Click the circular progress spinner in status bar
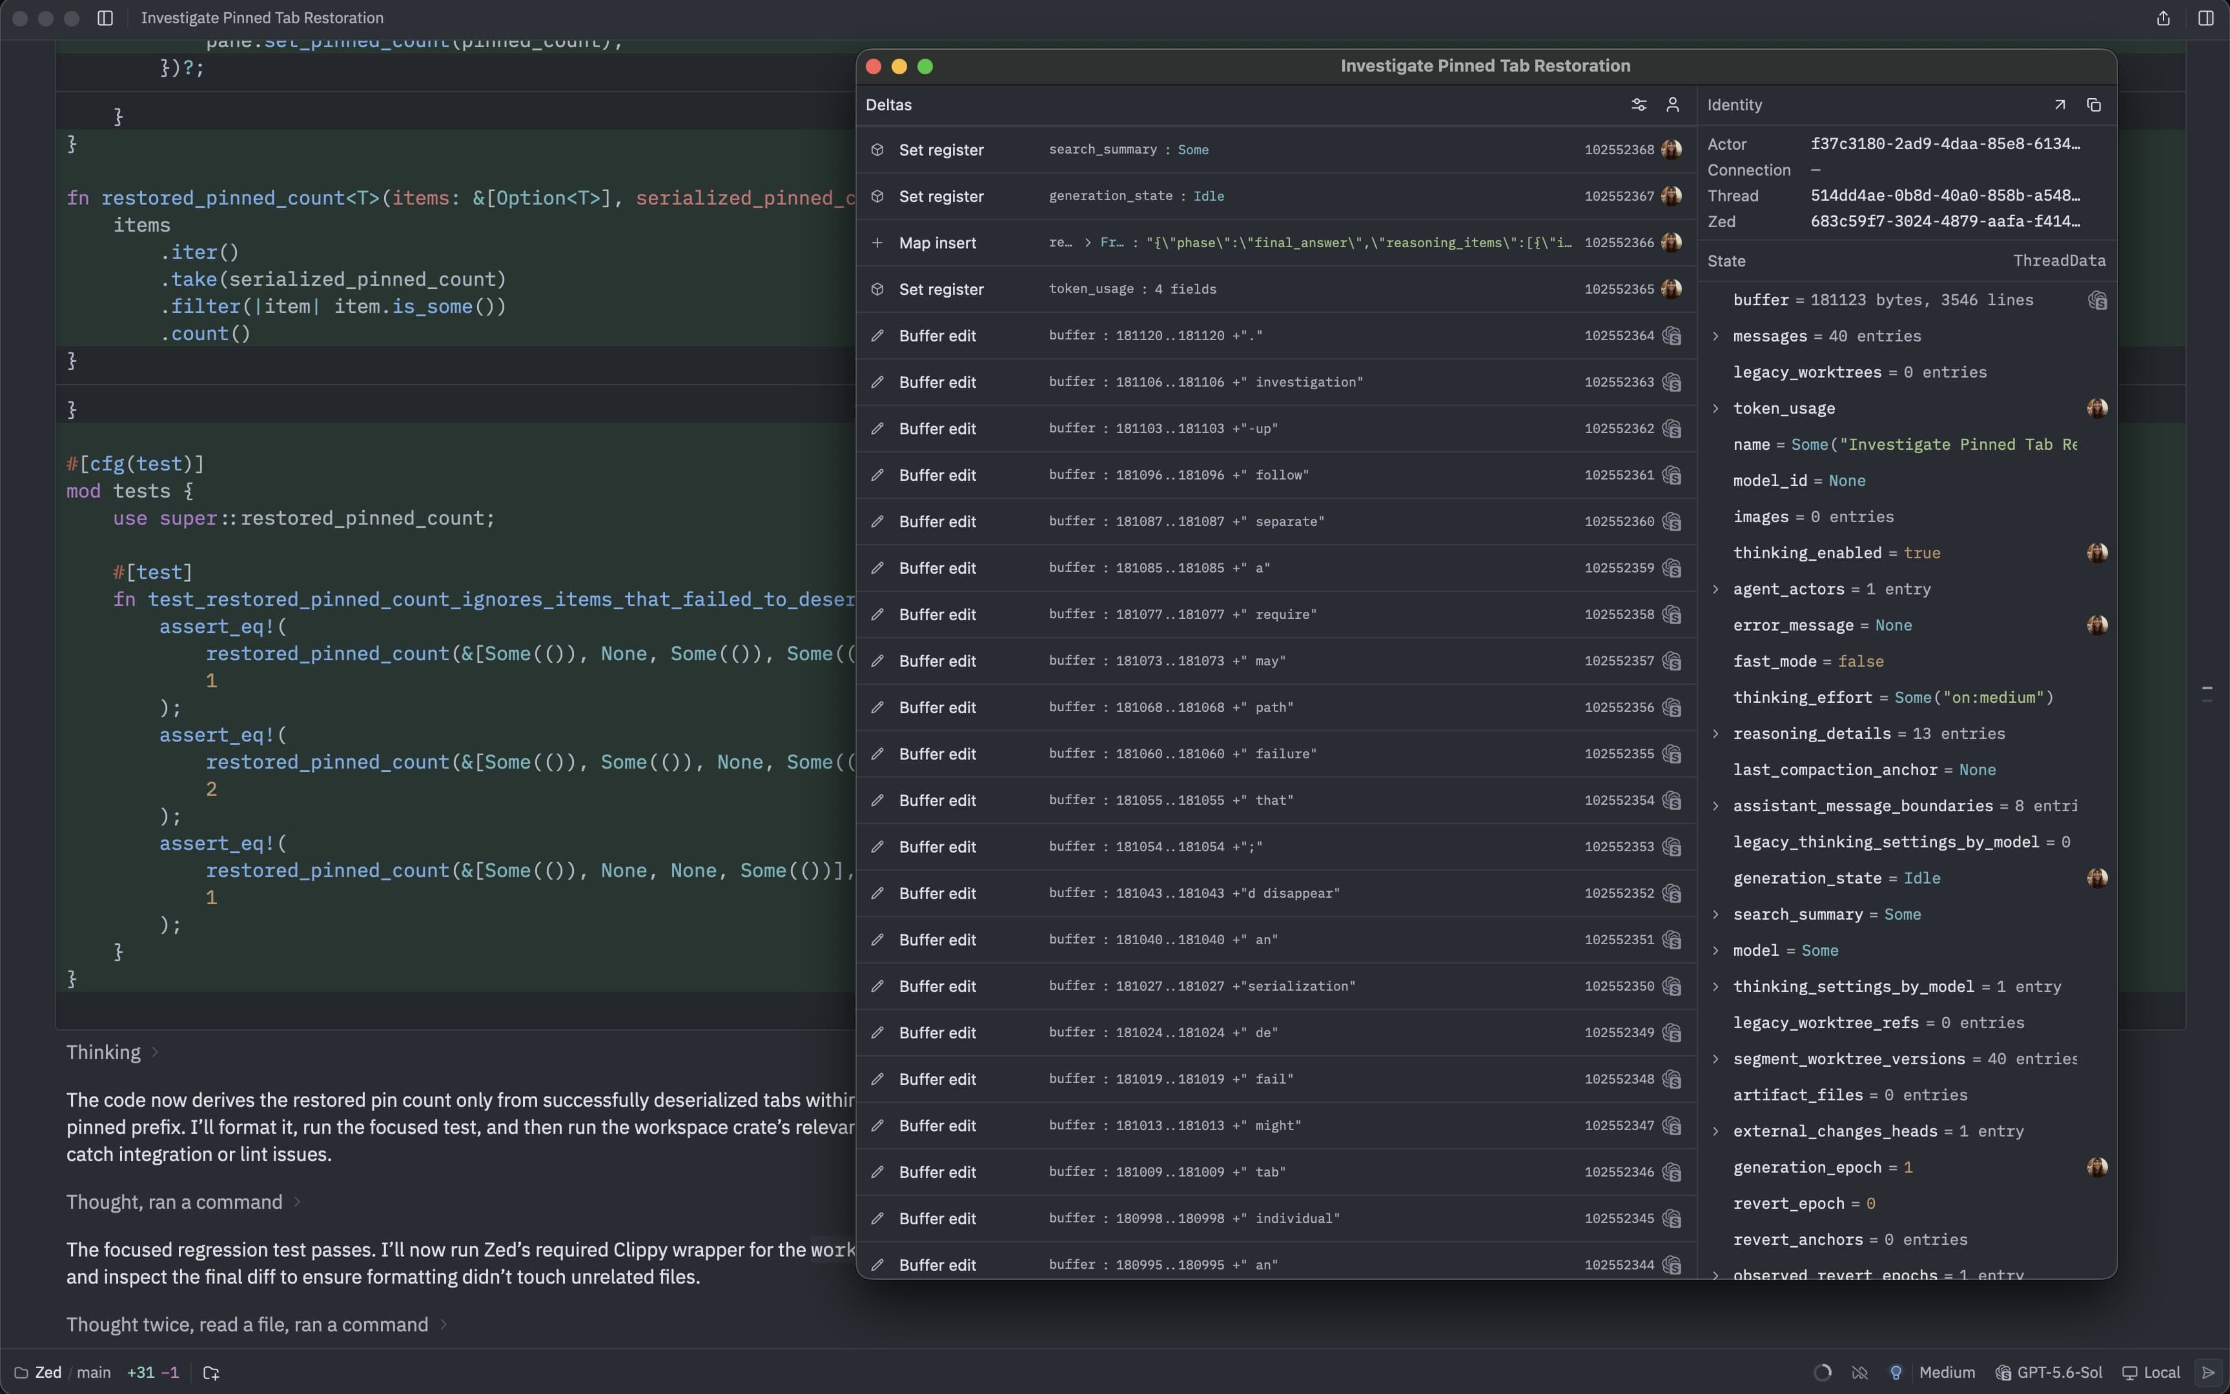The image size is (2230, 1394). coord(1823,1373)
